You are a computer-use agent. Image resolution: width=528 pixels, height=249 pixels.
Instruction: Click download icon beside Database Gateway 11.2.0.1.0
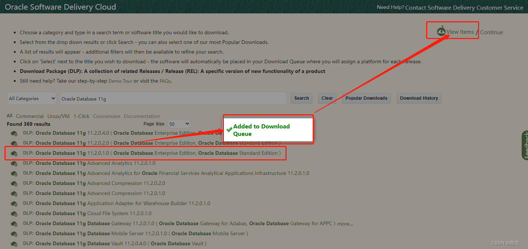coord(15,224)
